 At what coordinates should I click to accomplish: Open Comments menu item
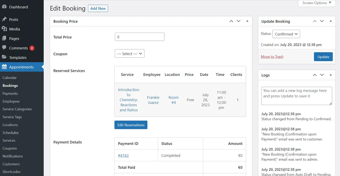pos(18,48)
